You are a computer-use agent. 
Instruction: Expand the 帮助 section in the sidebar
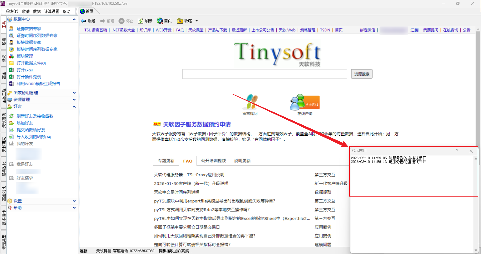74,208
